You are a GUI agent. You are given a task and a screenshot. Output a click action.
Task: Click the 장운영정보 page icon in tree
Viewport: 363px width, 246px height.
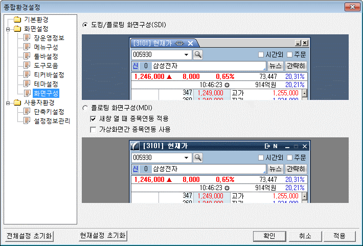click(x=27, y=38)
